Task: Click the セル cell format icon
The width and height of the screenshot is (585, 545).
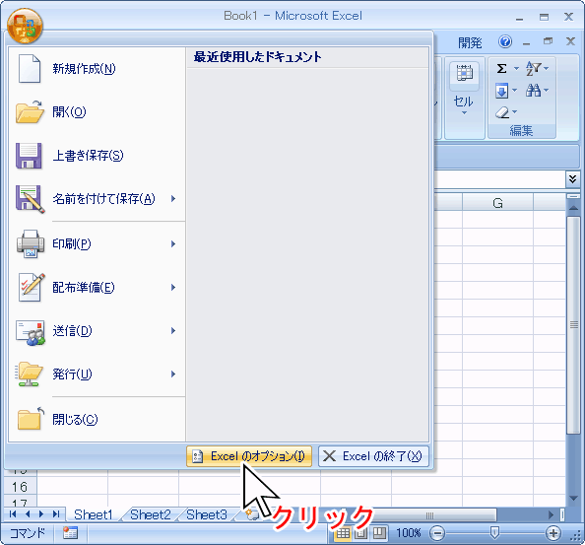Action: pyautogui.click(x=465, y=74)
